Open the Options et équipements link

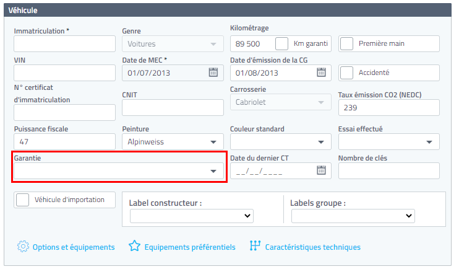pos(74,247)
